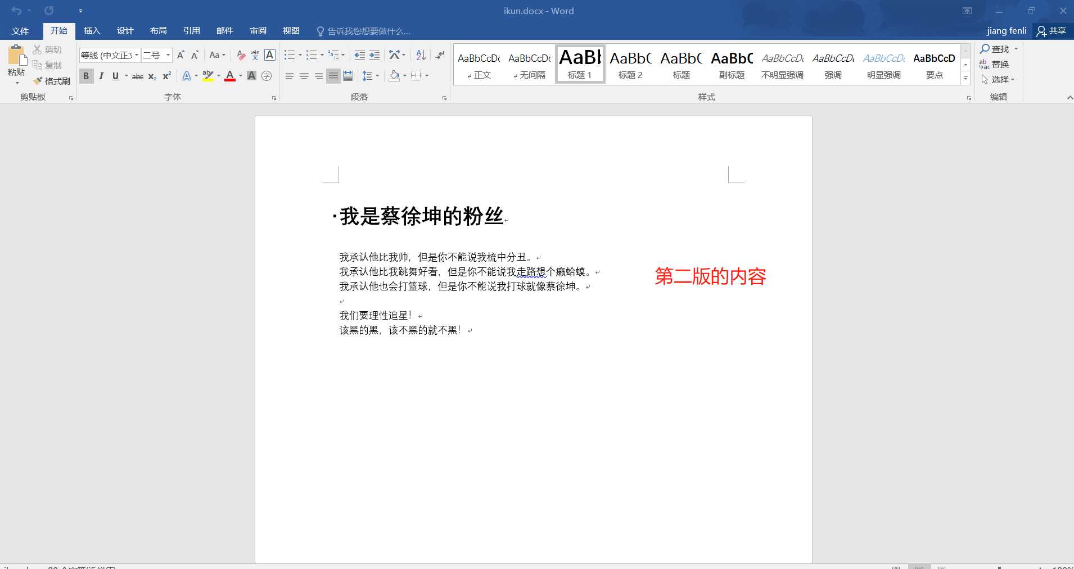The width and height of the screenshot is (1074, 569).
Task: Apply the 副标题 style
Action: pyautogui.click(x=732, y=64)
